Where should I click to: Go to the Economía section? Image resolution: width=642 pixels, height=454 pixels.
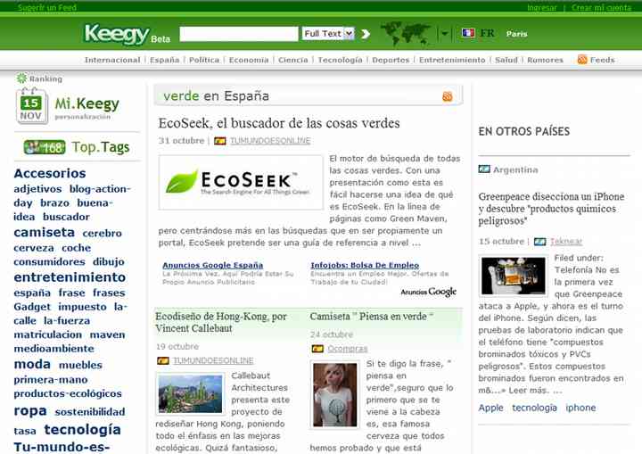tap(248, 60)
